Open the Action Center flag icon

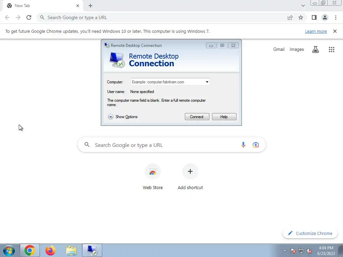coord(293,251)
